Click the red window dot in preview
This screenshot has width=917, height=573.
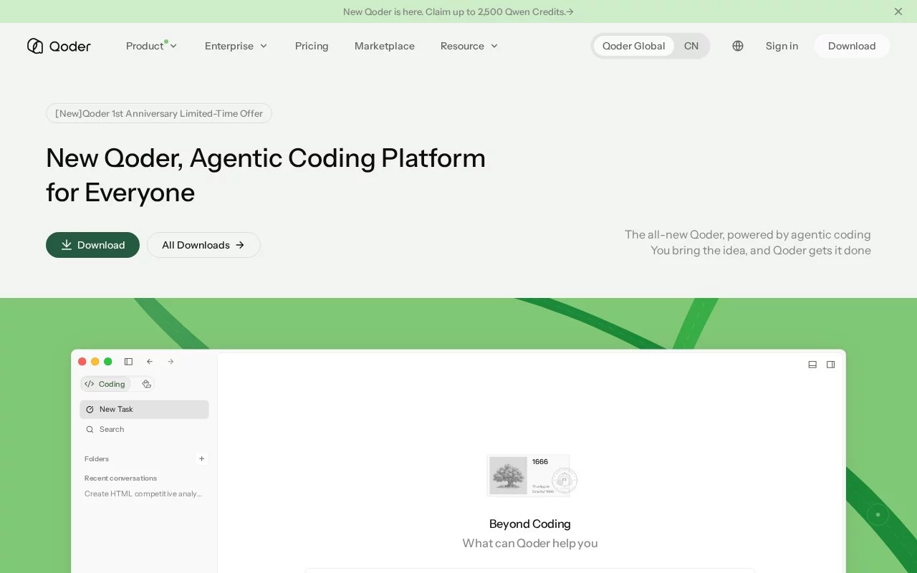click(x=82, y=362)
